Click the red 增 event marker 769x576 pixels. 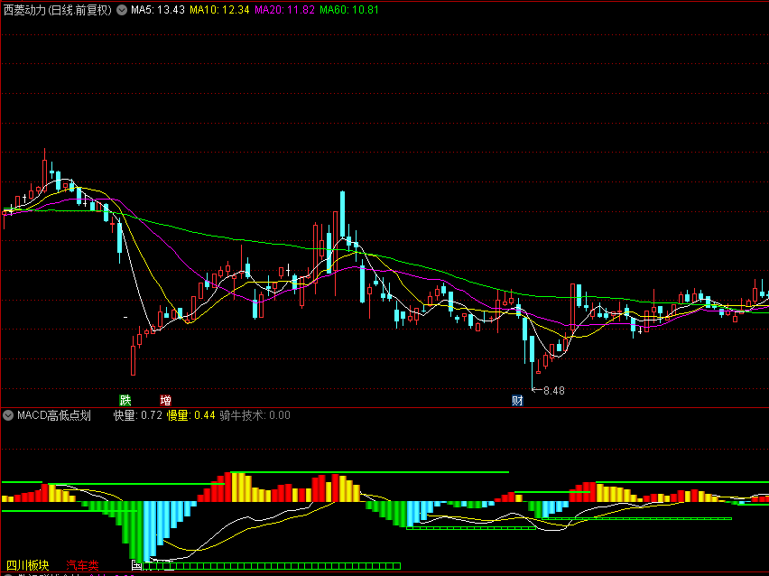coord(166,400)
